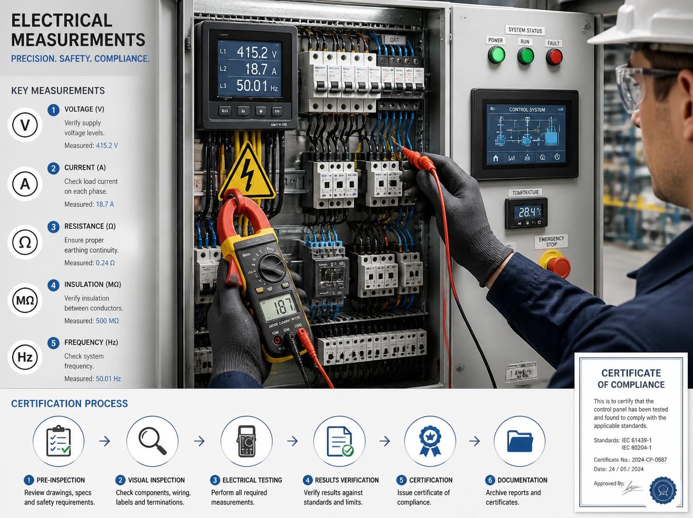Select the Certification ribbon badge icon
The height and width of the screenshot is (518, 693).
(x=430, y=441)
